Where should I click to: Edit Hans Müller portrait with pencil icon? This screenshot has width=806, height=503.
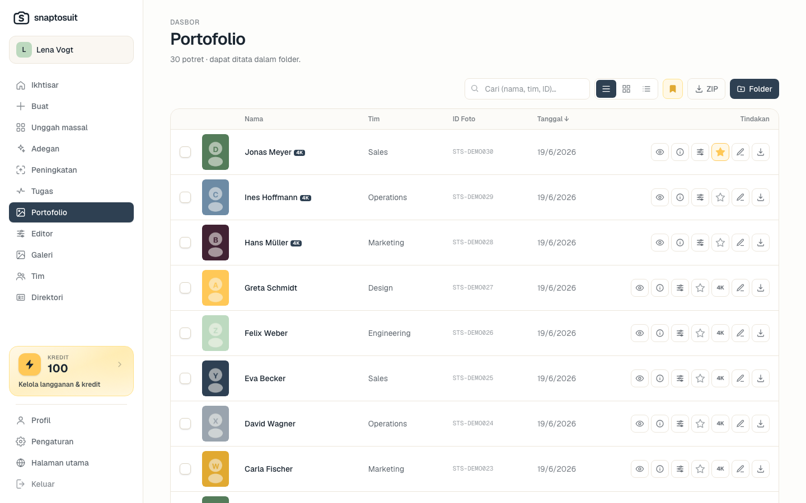(x=741, y=243)
